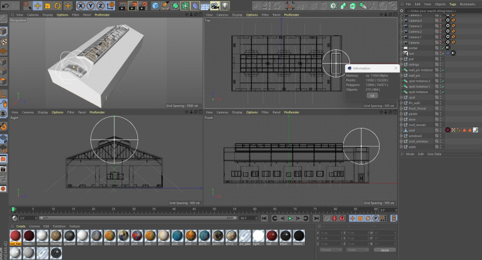Image resolution: width=482 pixels, height=260 pixels.
Task: Select the Move tool in top toolbar
Action: 37,5
